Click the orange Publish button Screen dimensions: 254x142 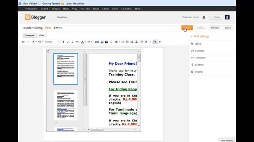click(x=187, y=28)
